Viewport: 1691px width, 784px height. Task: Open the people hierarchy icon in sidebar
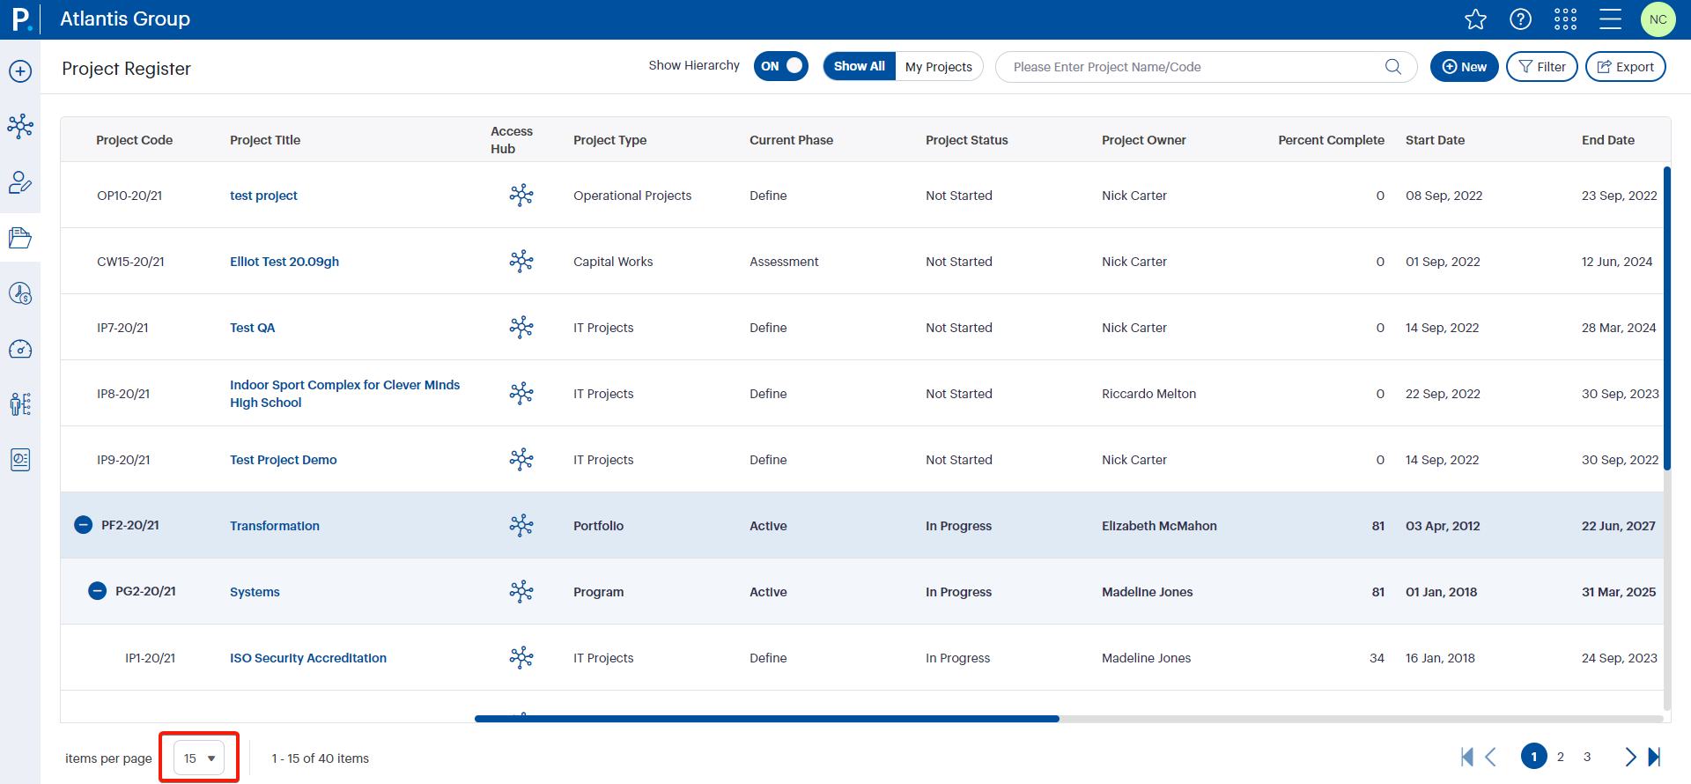(x=20, y=404)
